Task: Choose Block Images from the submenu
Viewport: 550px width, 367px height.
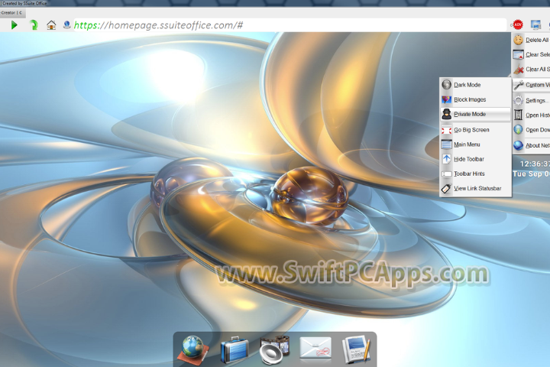Action: (475, 99)
